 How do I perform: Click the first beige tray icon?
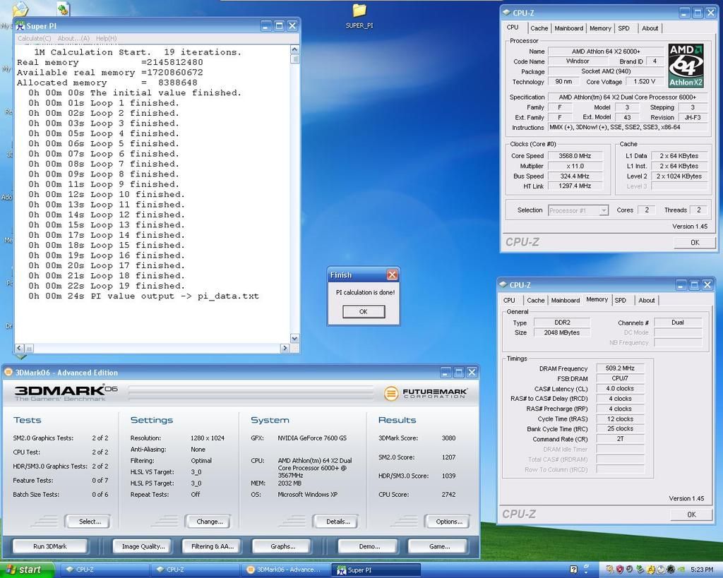pyautogui.click(x=610, y=570)
